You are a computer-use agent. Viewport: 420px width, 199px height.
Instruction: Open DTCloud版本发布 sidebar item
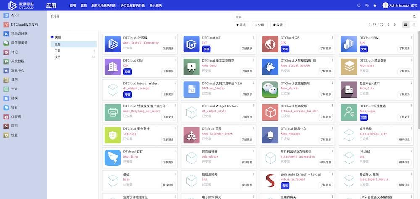[24, 25]
